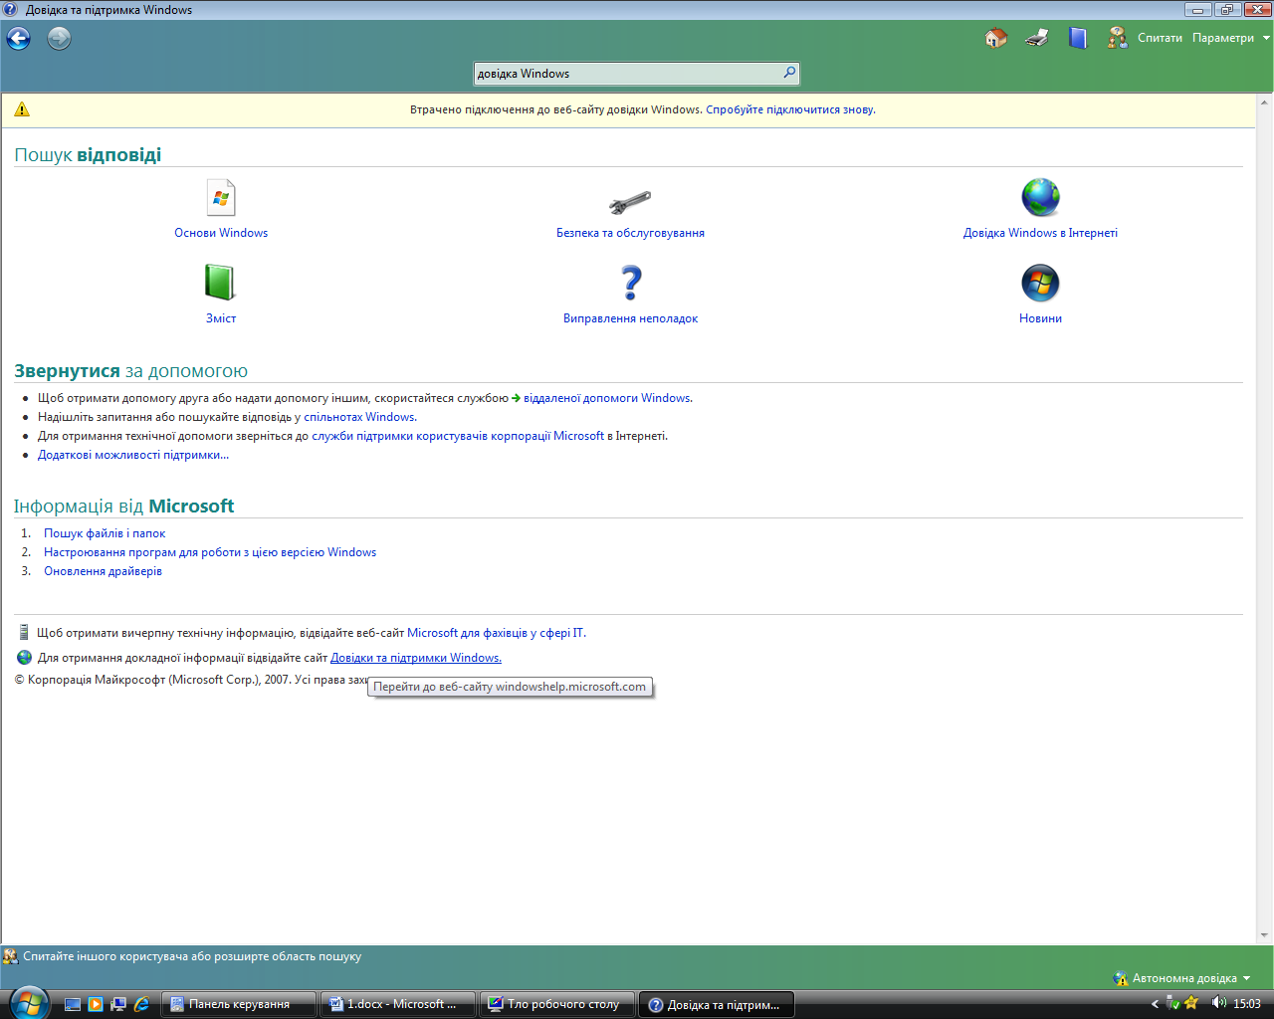Open the green book Зміст icon
Image resolution: width=1274 pixels, height=1019 pixels.
pyautogui.click(x=220, y=283)
